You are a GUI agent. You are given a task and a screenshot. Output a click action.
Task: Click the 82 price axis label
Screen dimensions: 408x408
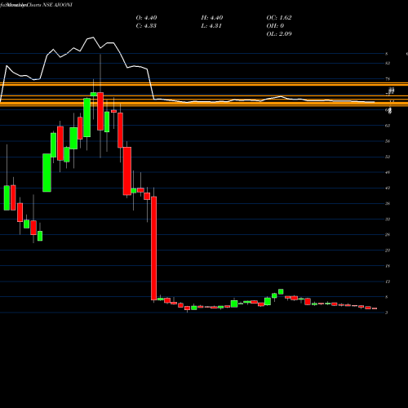pos(388,63)
